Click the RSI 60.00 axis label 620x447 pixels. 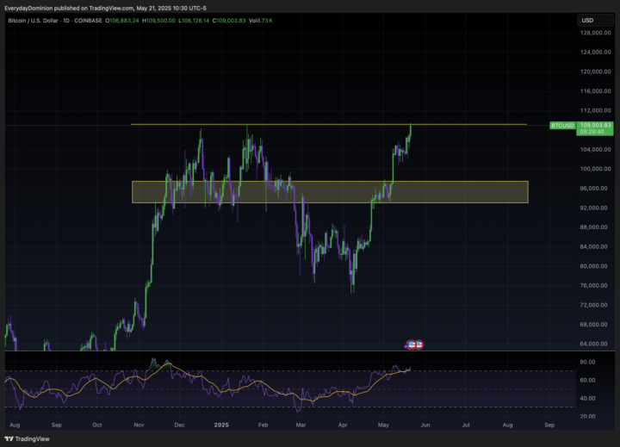[587, 380]
